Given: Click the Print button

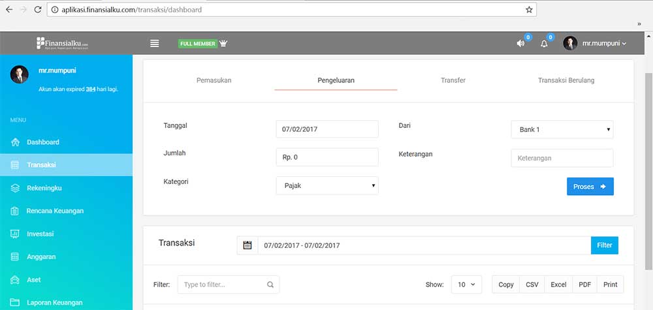Looking at the screenshot, I should (610, 285).
